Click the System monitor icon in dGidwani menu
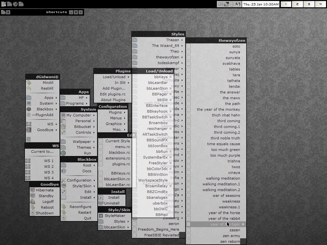327x245 pixels. click(29, 103)
